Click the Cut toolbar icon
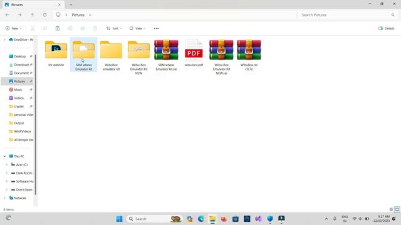 33,28
